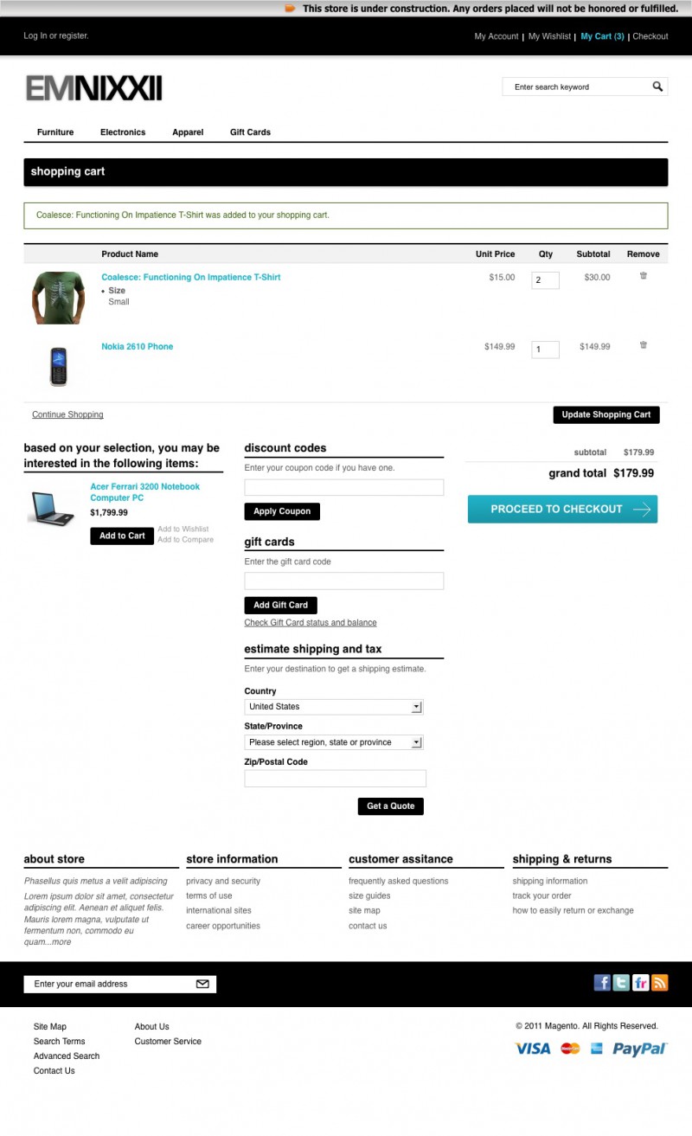
Task: Follow the Continue Shopping link
Action: click(67, 414)
